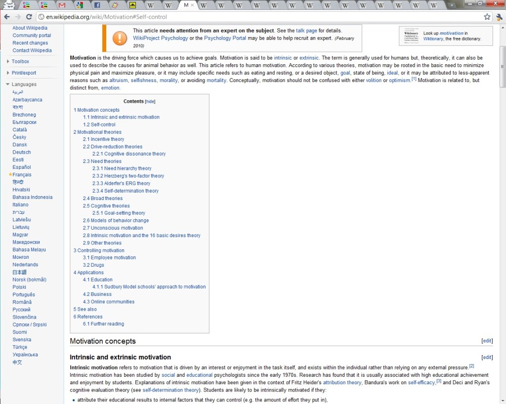Expand the Toolbox sidebar section
This screenshot has height=404, width=506.
point(20,62)
